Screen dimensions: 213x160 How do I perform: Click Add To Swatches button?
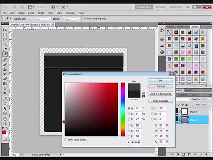(161, 93)
